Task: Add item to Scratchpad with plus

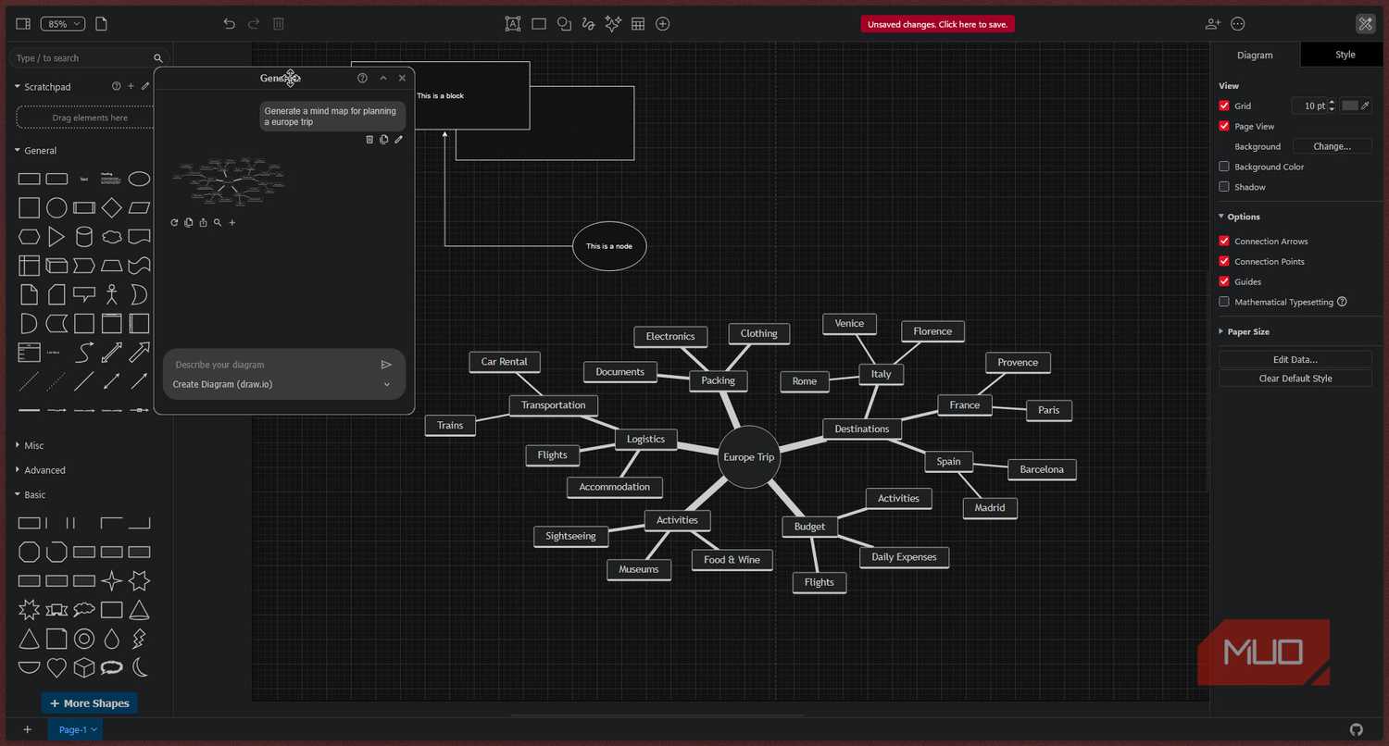Action: 131,86
